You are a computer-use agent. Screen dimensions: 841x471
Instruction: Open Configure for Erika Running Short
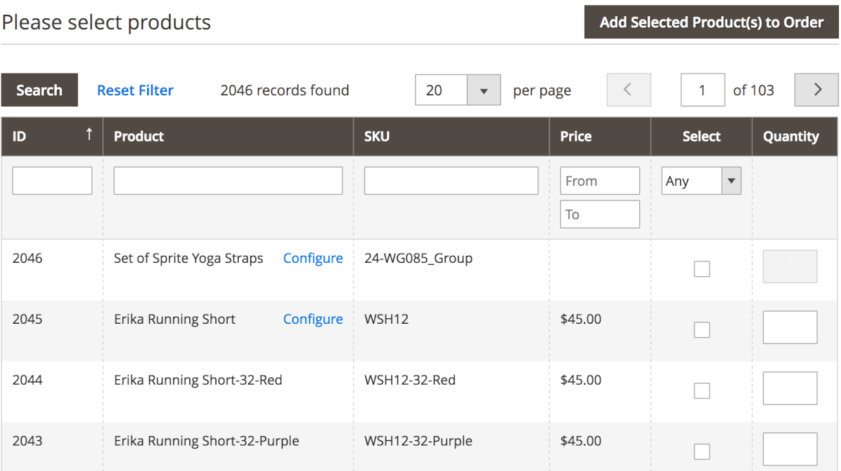[x=313, y=320]
